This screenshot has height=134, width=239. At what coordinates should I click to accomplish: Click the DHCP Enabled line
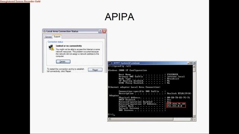[x=145, y=100]
